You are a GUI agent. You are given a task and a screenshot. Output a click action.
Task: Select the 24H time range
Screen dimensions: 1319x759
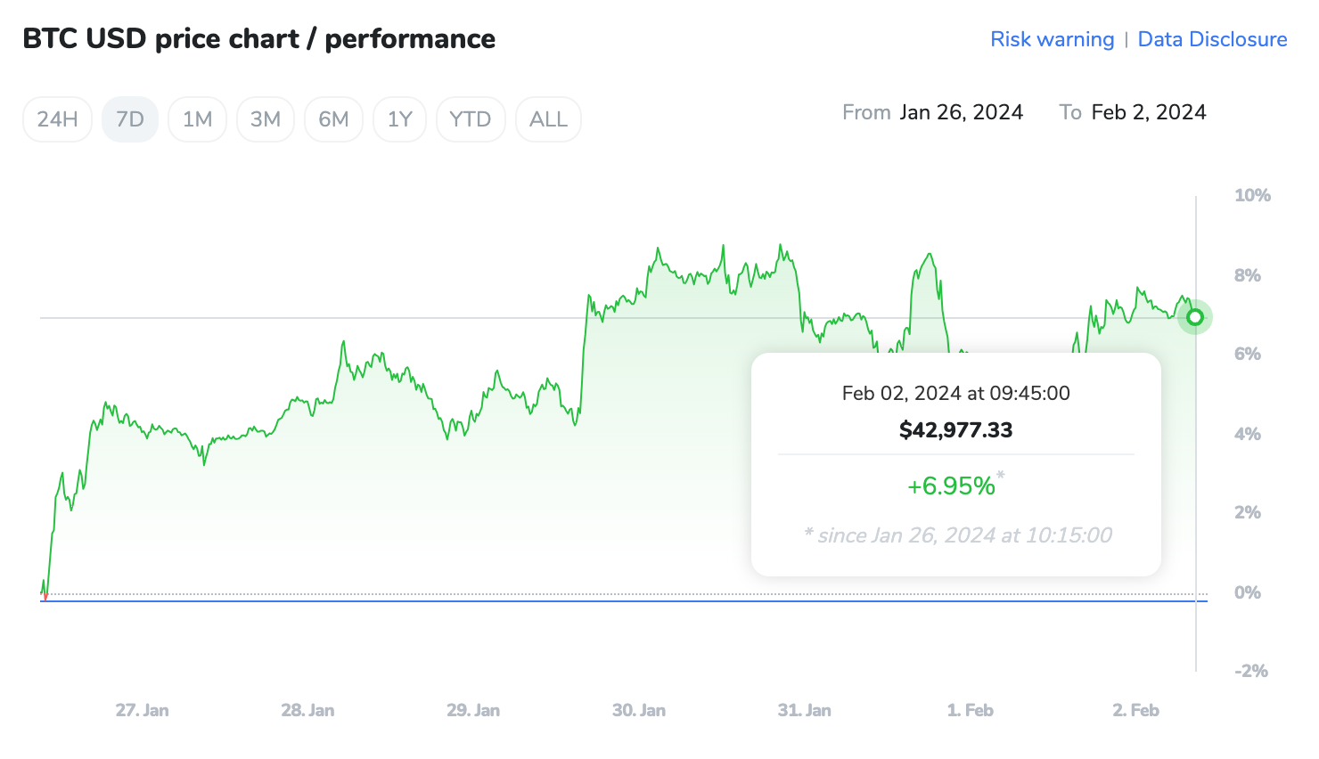[x=57, y=118]
